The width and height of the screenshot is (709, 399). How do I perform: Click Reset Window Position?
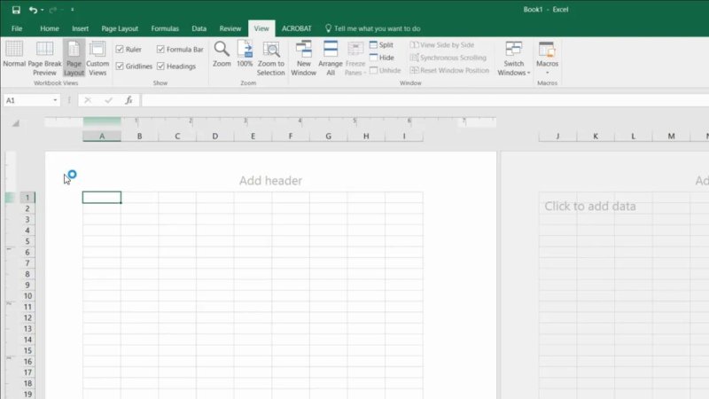tap(449, 70)
